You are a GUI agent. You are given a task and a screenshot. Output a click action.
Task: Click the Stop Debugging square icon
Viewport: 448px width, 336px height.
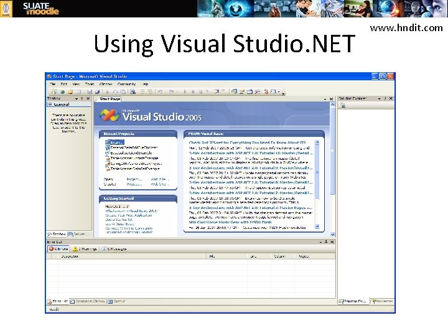[x=200, y=91]
